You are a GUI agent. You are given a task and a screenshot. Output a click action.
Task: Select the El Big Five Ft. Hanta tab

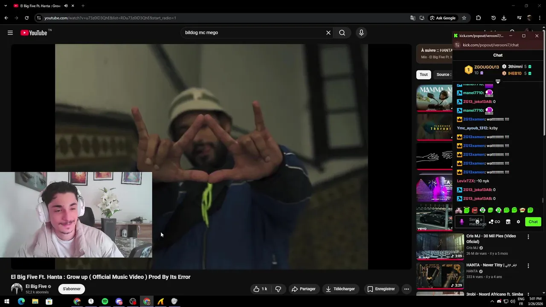tap(43, 6)
